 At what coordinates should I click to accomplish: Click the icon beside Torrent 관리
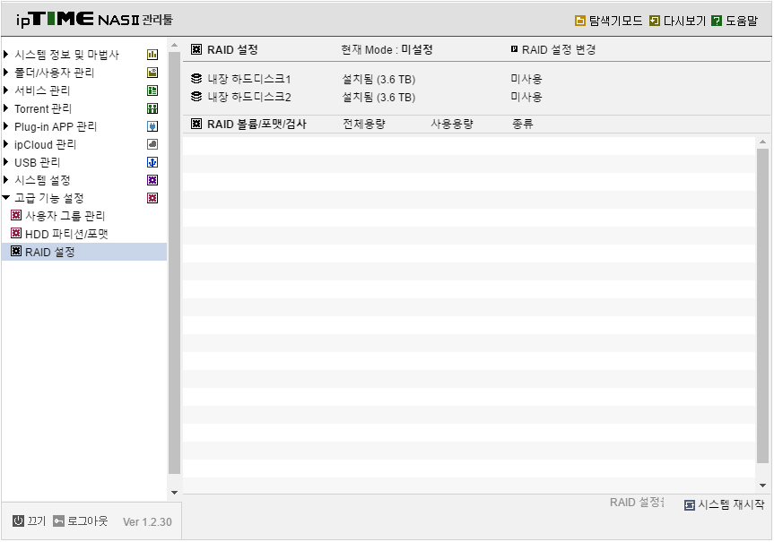point(152,108)
